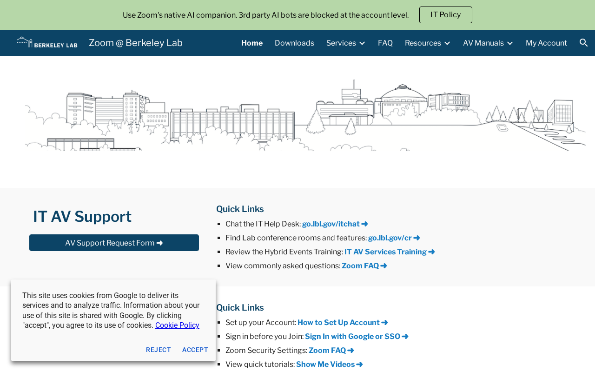Open the AV Support Request Form
The height and width of the screenshot is (372, 595).
(114, 243)
